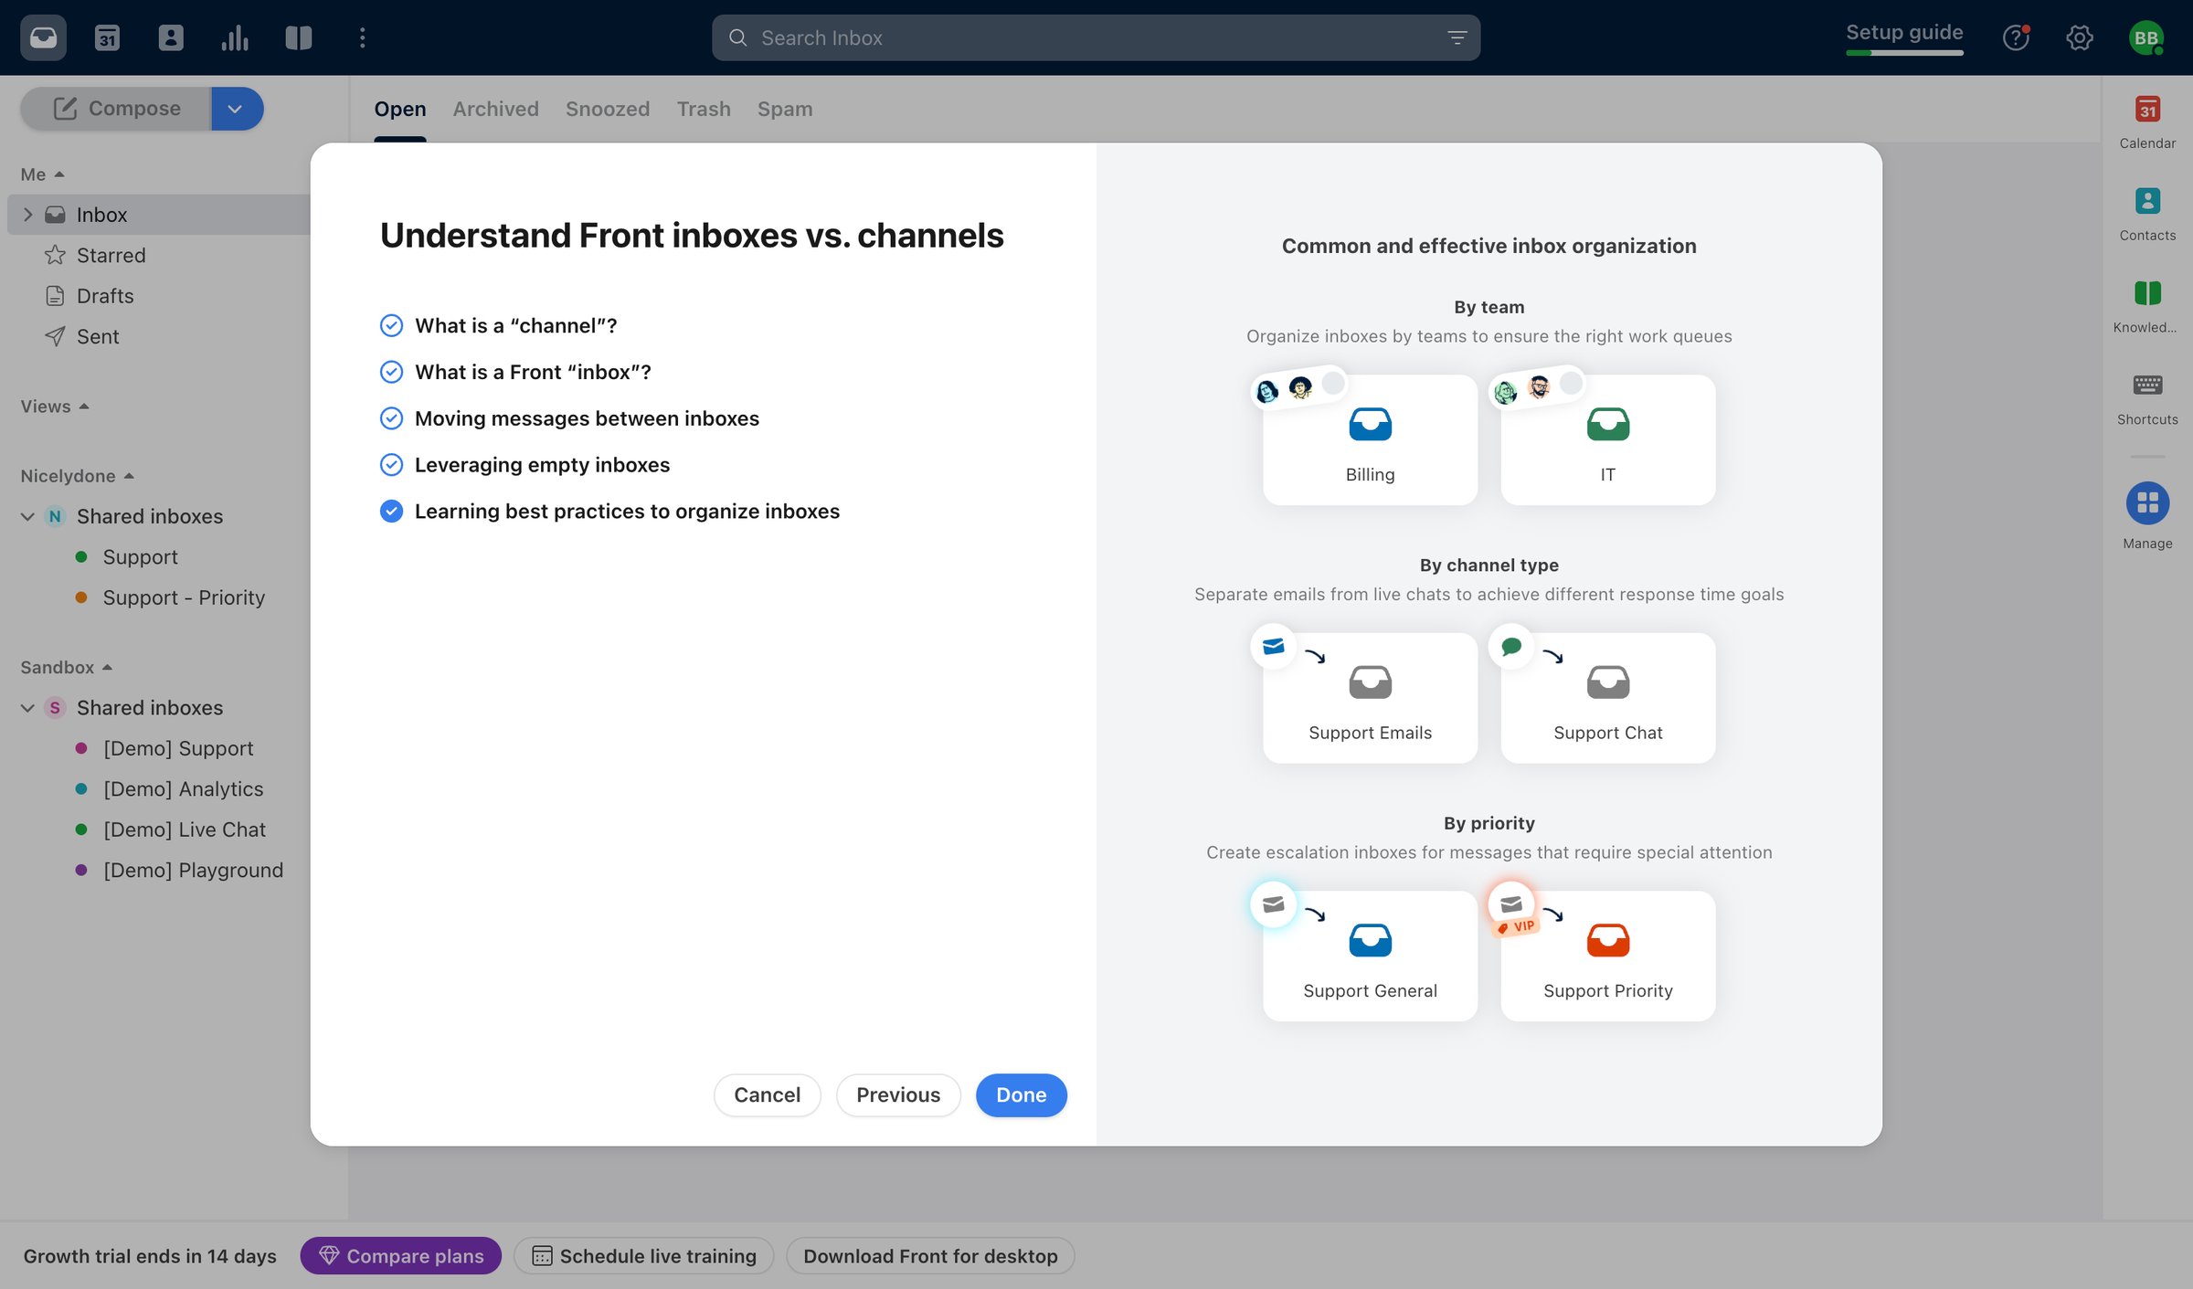2193x1289 pixels.
Task: Click the BB user avatar
Action: pos(2145,37)
